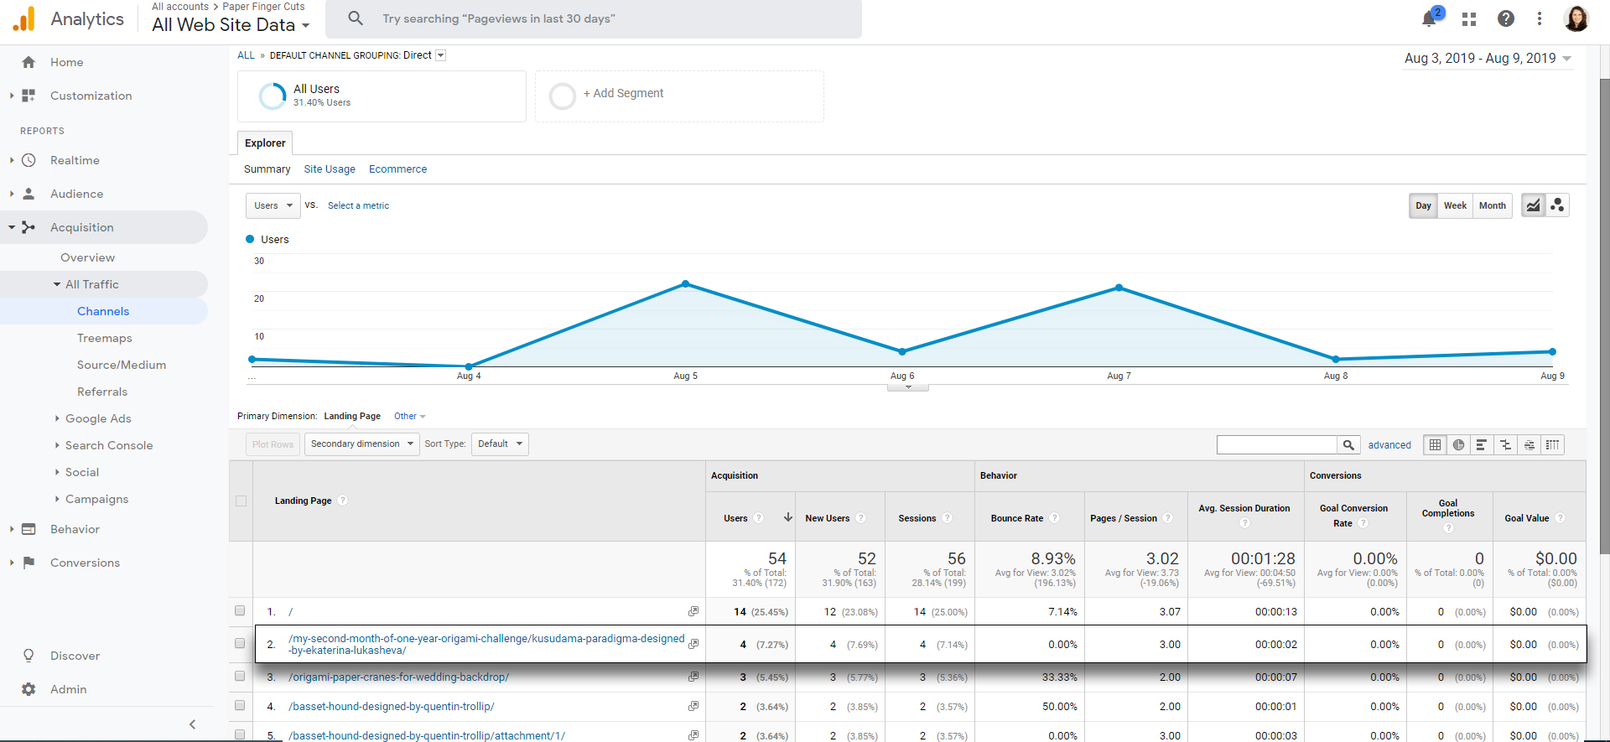Switch to motion chart view icon
The image size is (1610, 742).
tap(1557, 205)
